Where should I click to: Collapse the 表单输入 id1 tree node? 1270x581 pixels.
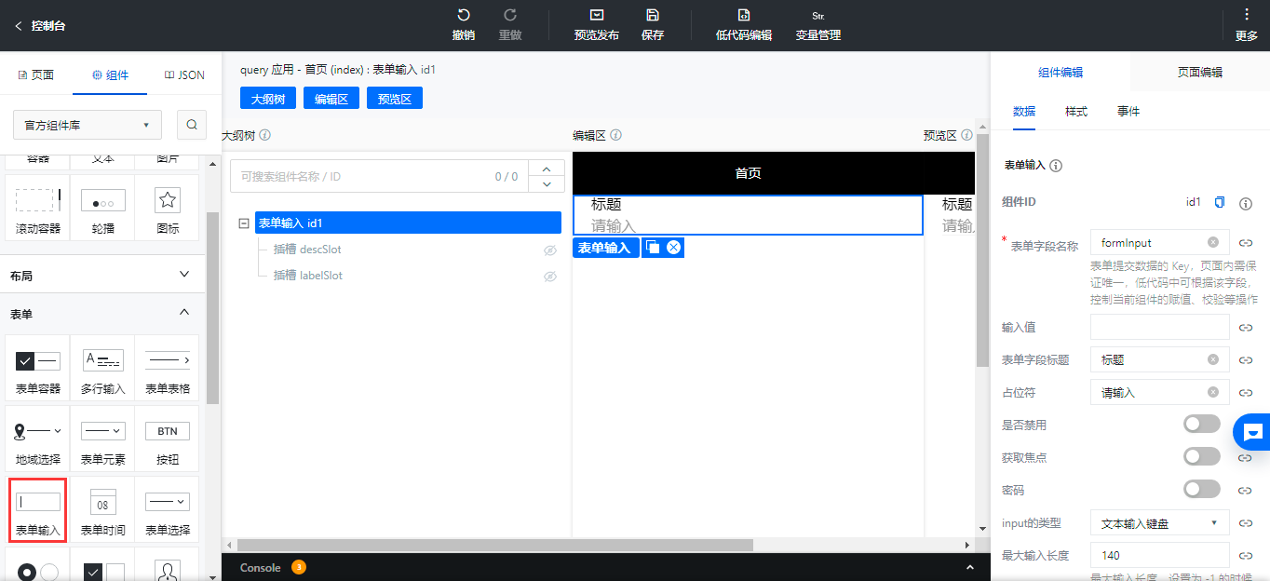(x=244, y=223)
